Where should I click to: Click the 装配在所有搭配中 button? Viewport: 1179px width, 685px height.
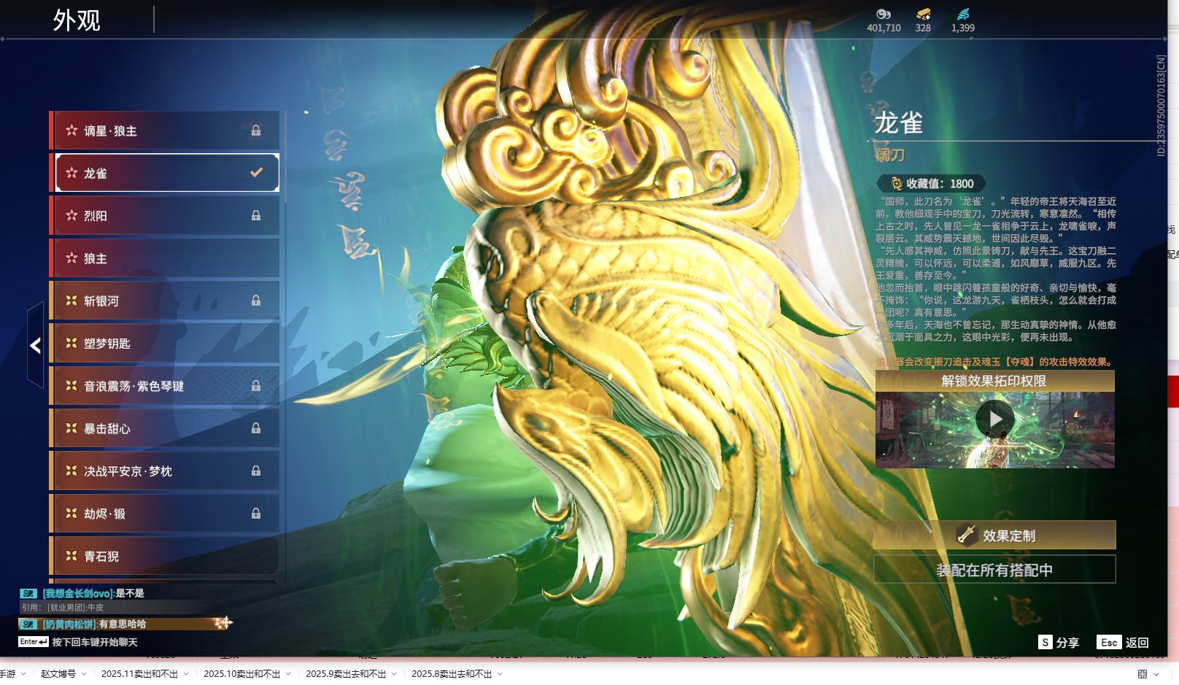coord(994,570)
